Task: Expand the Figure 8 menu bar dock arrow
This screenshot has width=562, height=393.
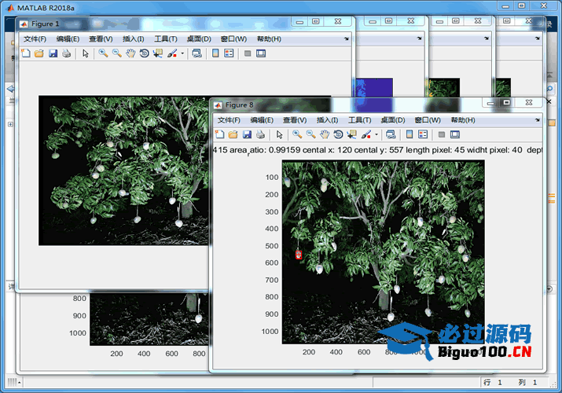Action: [x=537, y=119]
